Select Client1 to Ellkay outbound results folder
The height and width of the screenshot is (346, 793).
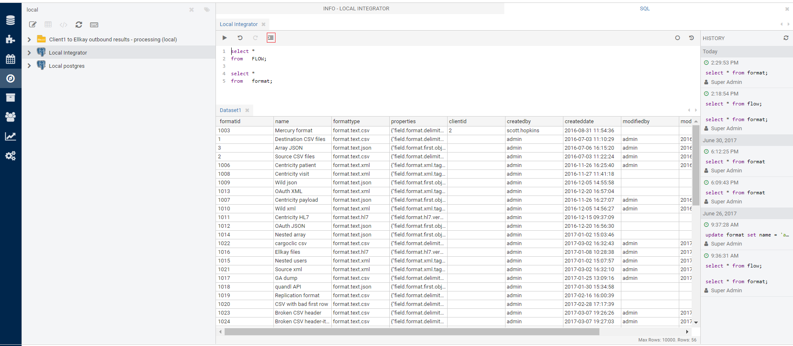click(113, 39)
